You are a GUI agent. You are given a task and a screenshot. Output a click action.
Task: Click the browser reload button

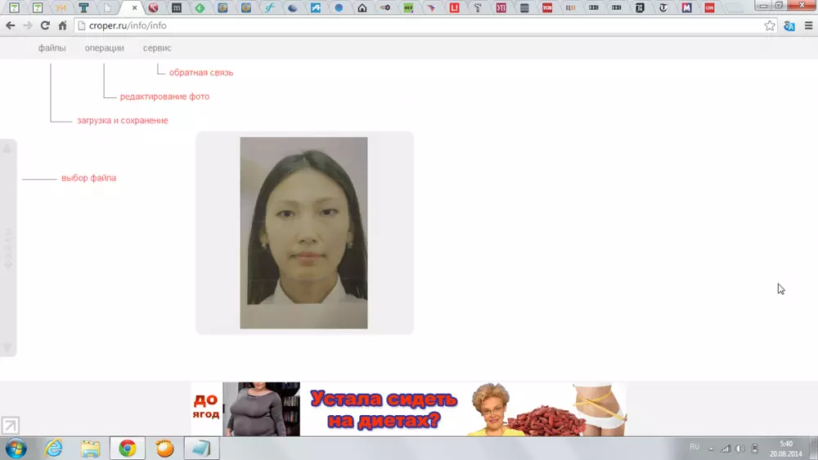[x=45, y=25]
